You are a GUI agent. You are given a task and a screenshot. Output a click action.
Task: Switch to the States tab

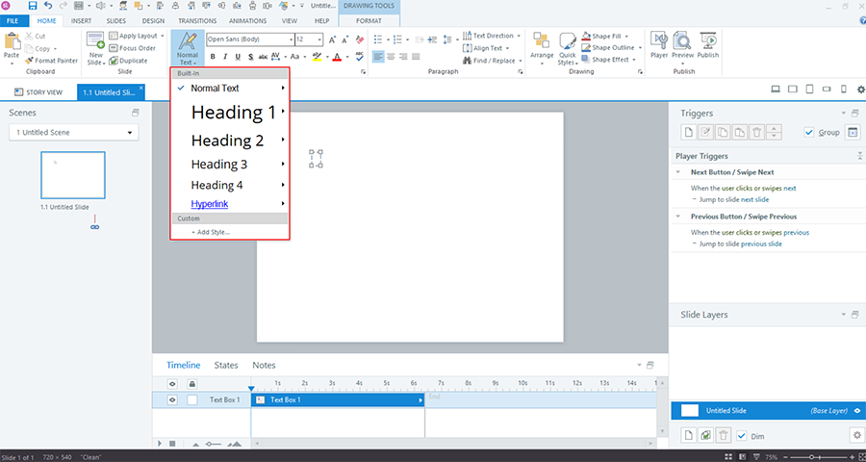tap(226, 366)
